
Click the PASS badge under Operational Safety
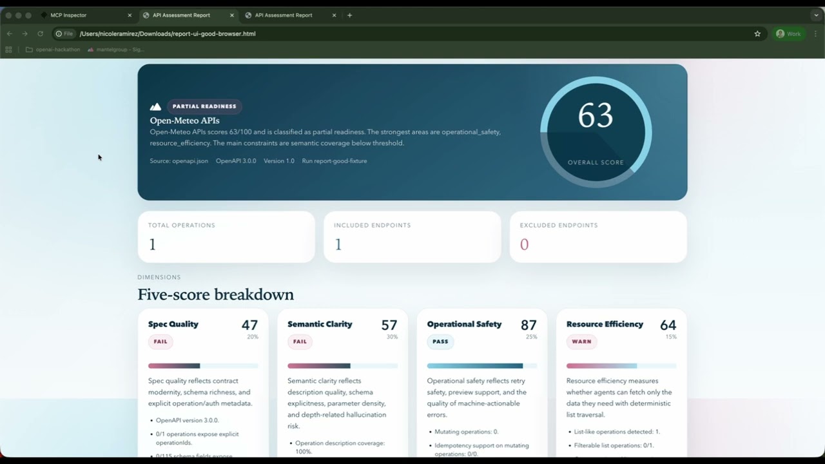[x=440, y=342]
